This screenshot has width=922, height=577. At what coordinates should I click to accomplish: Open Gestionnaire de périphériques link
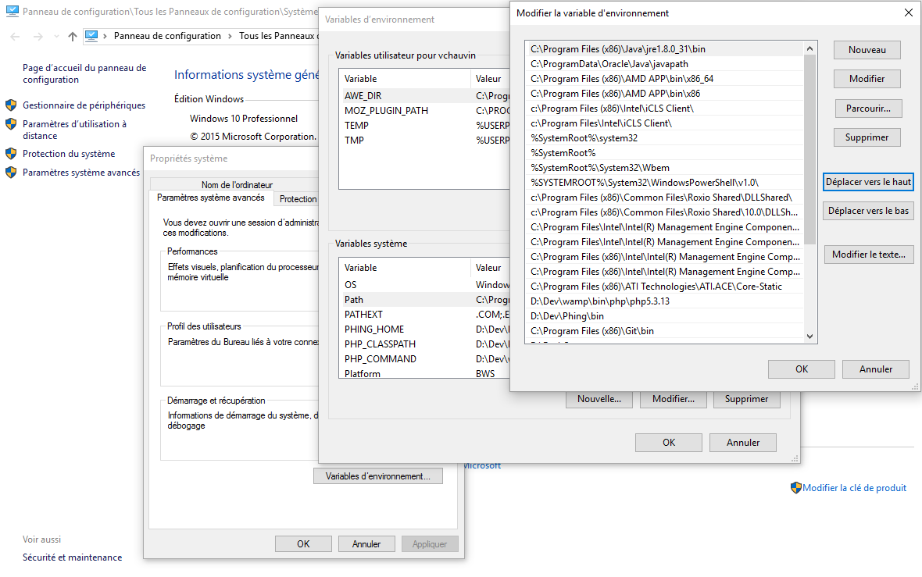(84, 105)
